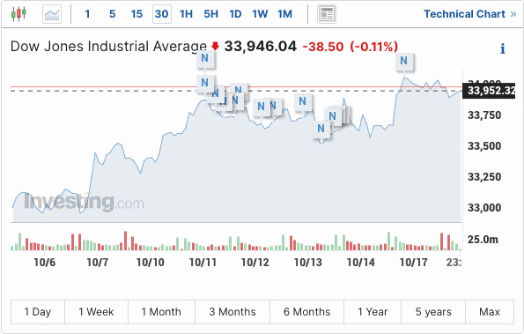Select the 5H interval
The height and width of the screenshot is (334, 524).
[210, 14]
